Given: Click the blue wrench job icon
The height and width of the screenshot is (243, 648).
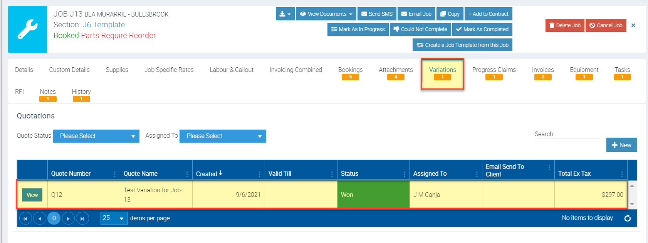Looking at the screenshot, I should pos(27,29).
